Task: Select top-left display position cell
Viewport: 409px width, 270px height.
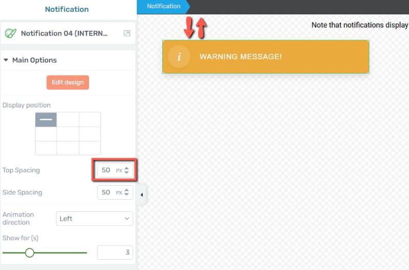Action: coord(46,119)
